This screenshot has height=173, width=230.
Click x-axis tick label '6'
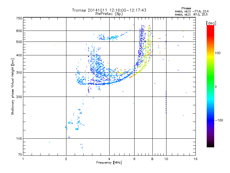pos(134,159)
